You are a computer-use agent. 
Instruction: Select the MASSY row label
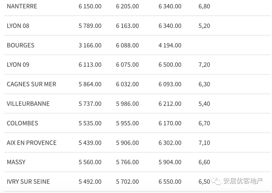pyautogui.click(x=16, y=162)
